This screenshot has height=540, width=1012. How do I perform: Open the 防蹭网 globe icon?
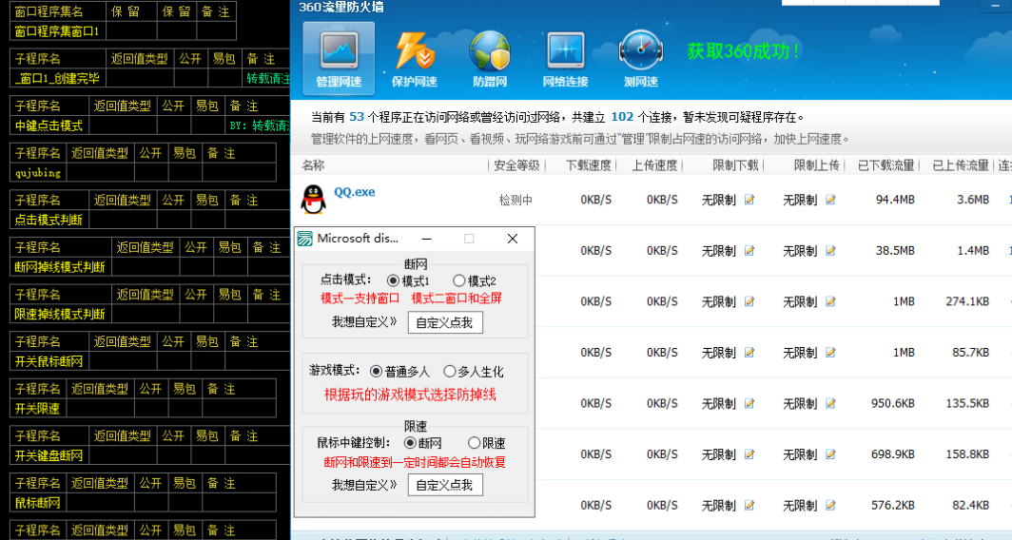490,57
